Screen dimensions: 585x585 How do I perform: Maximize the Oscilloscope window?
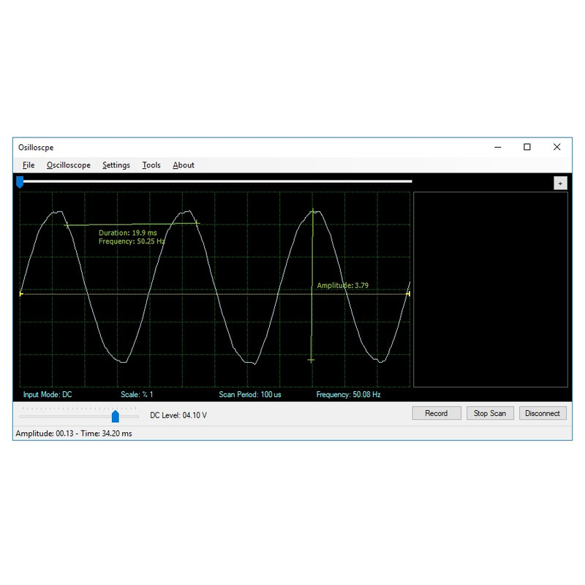[527, 147]
